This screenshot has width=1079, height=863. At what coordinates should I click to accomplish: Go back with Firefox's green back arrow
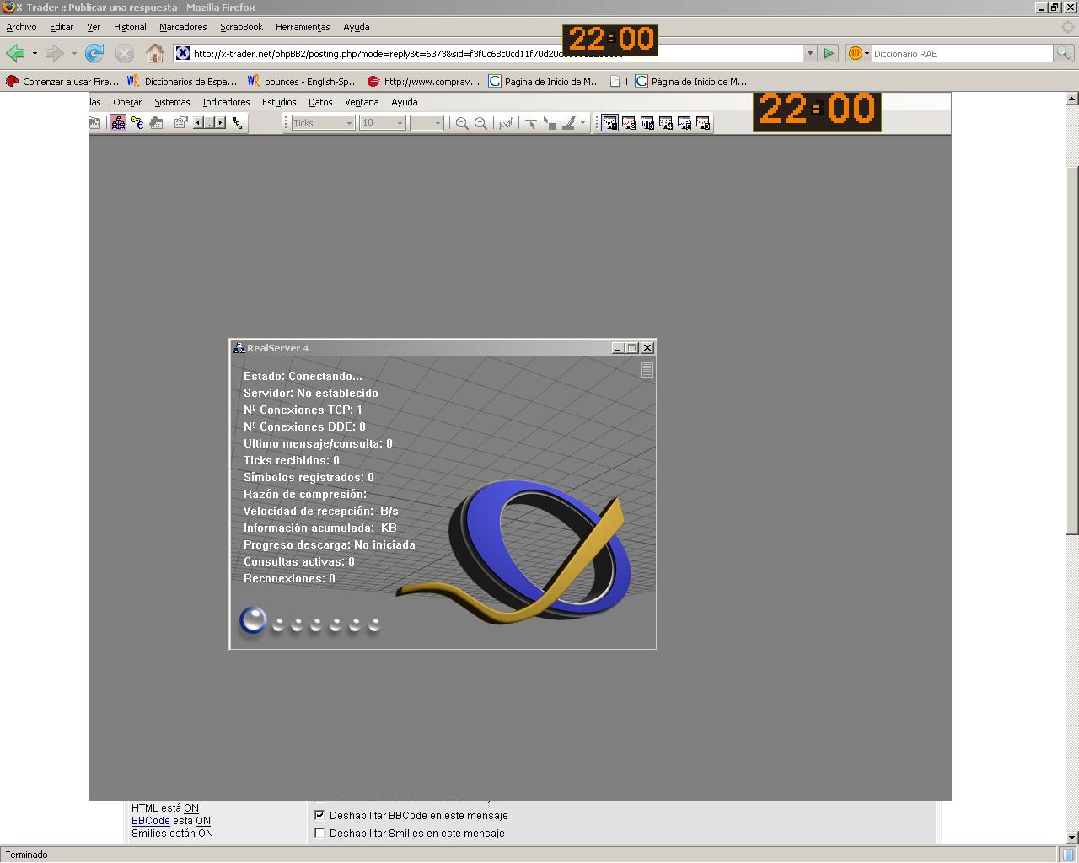(x=15, y=54)
